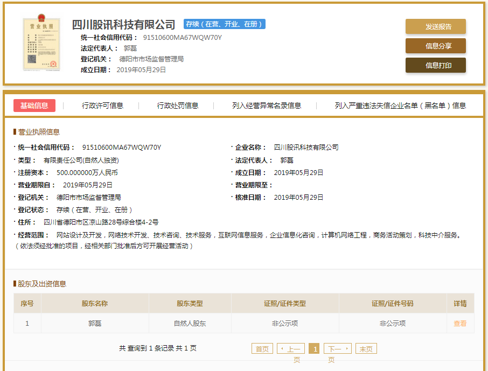Click the 信息分享 button
The width and height of the screenshot is (488, 371).
point(435,47)
